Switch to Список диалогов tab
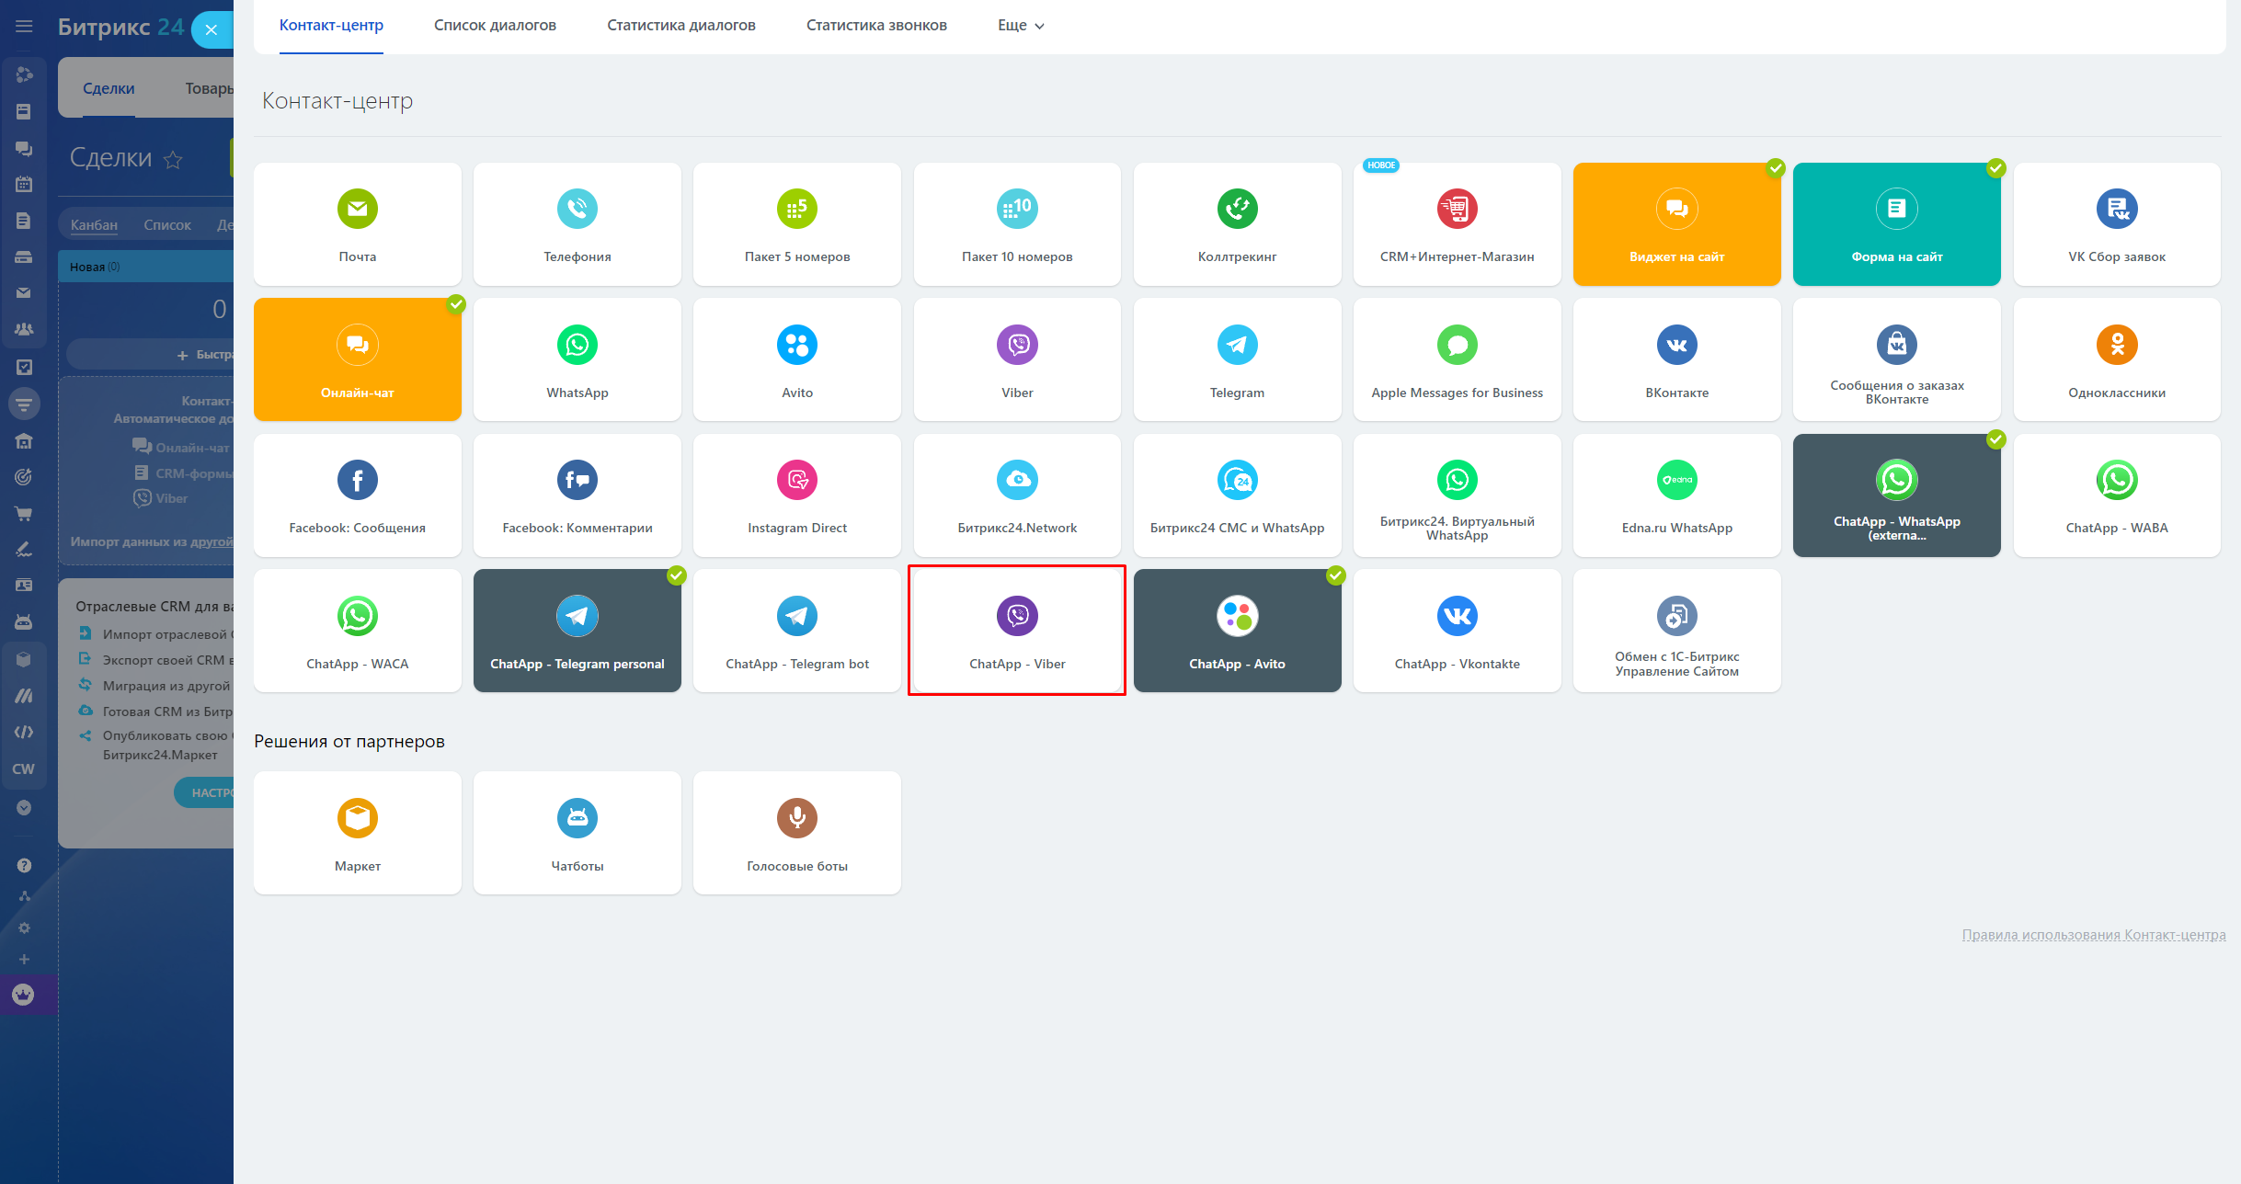 coord(495,26)
